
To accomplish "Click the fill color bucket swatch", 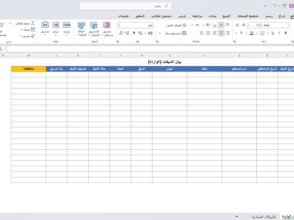I will click(x=251, y=33).
